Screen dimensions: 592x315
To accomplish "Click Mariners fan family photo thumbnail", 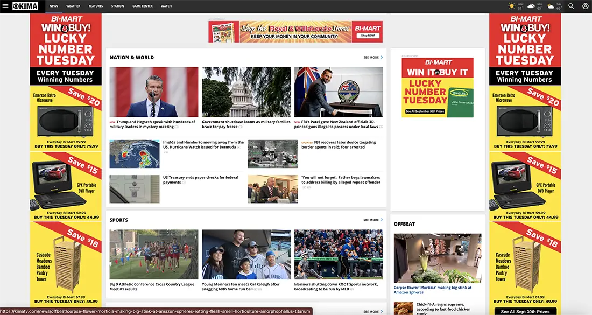I will point(246,255).
